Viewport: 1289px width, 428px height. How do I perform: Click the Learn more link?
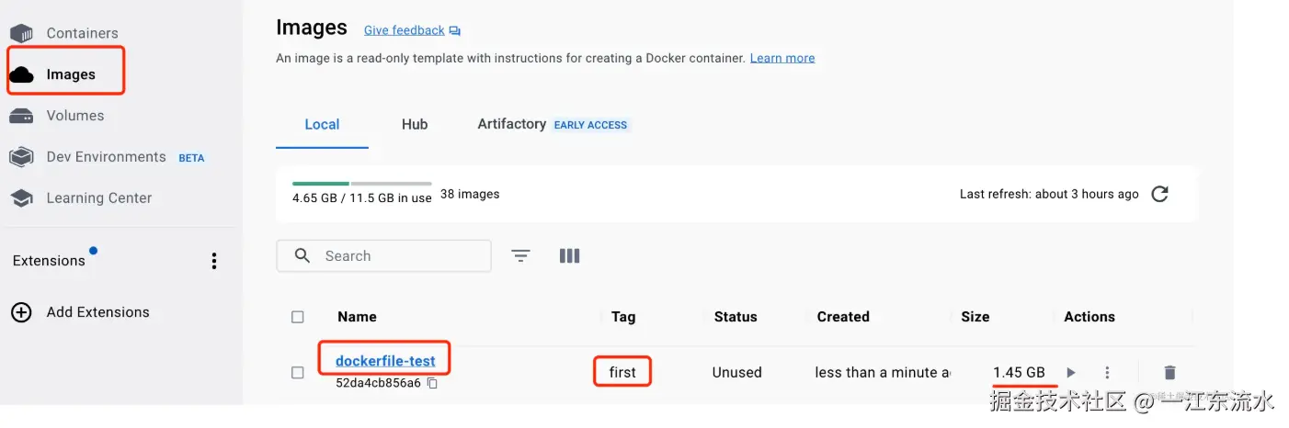click(x=782, y=58)
